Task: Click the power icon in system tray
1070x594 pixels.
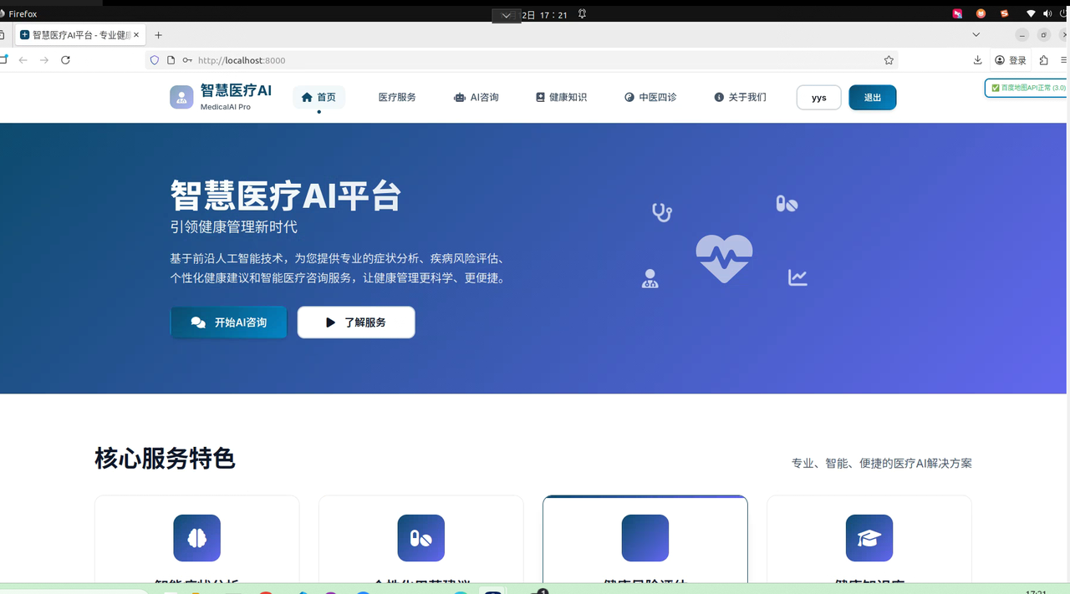Action: click(1064, 14)
